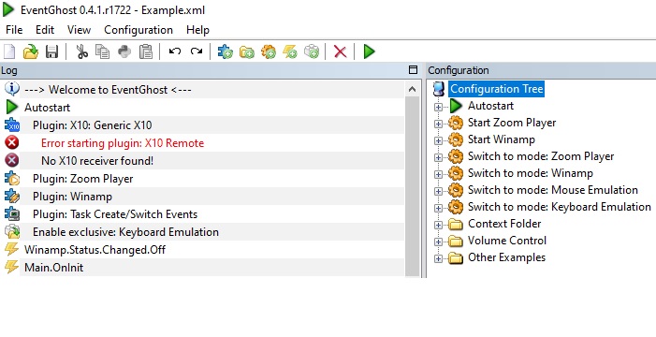Add a macro using the gear icon

269,51
